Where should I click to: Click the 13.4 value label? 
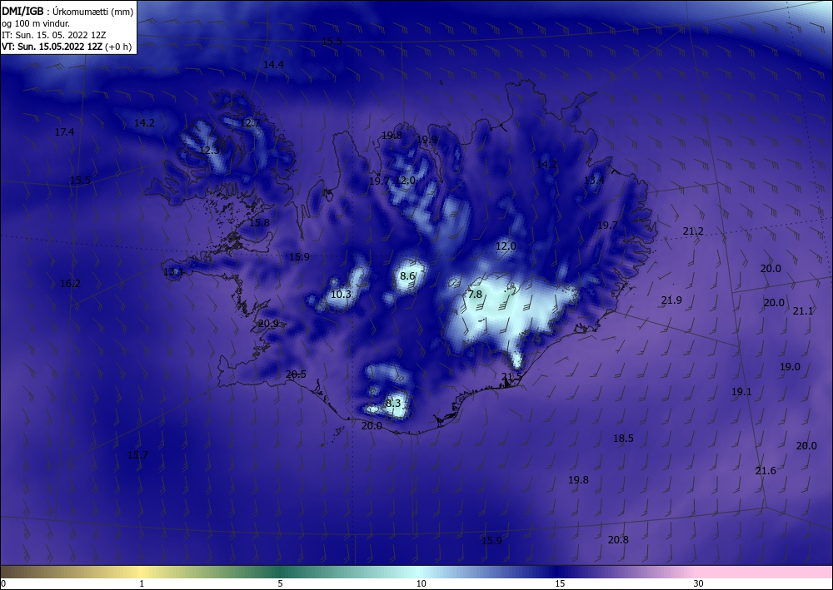pyautogui.click(x=594, y=181)
